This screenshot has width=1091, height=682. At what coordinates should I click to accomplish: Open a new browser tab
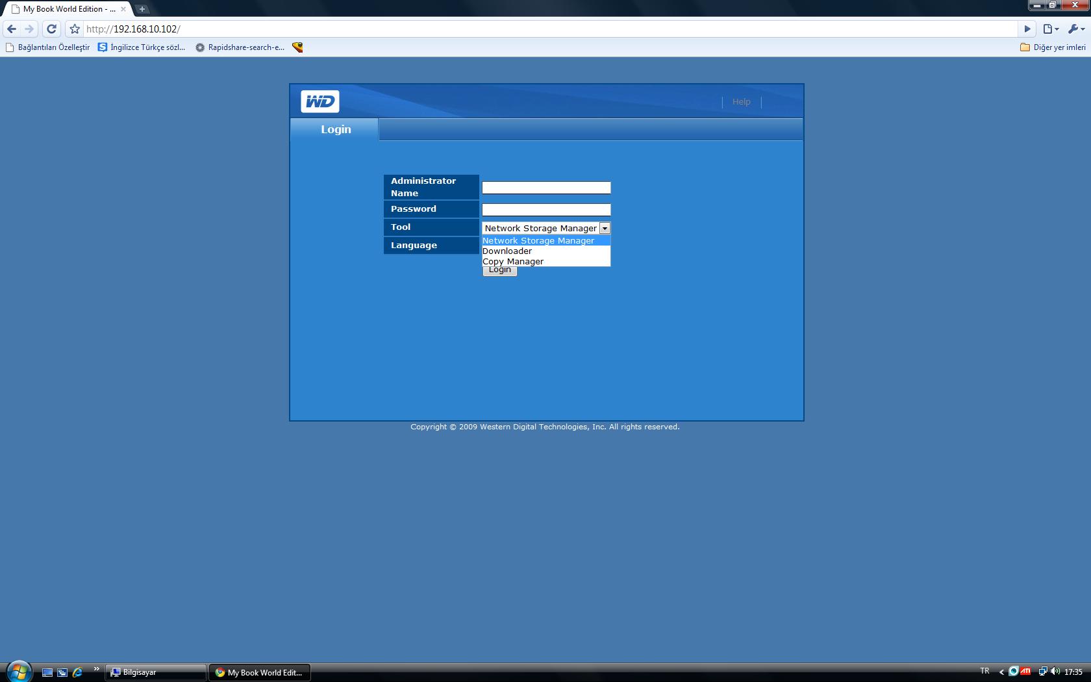coord(142,9)
